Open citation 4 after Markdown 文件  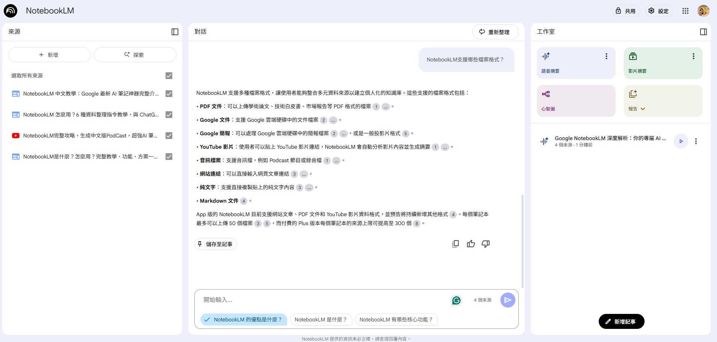[244, 201]
